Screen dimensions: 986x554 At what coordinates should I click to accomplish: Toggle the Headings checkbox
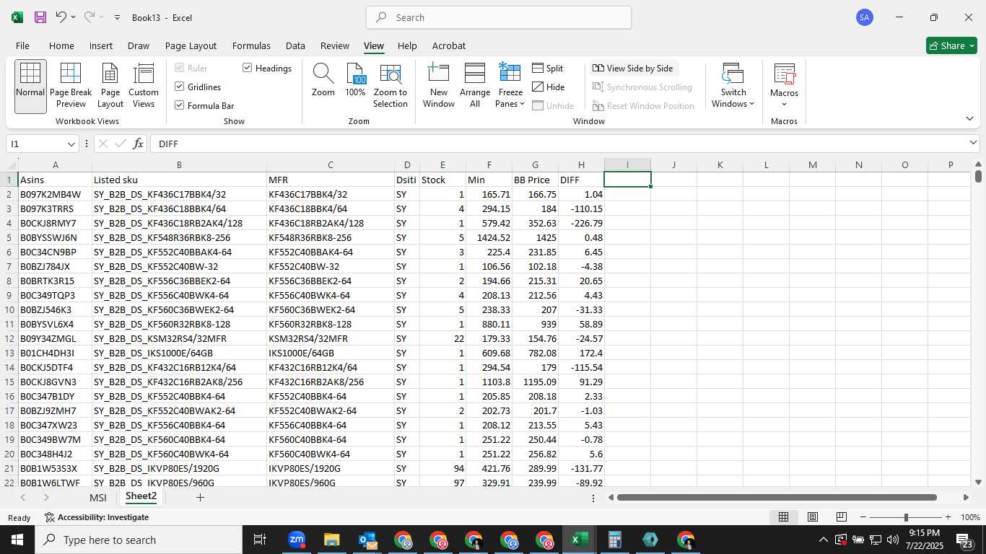[248, 68]
